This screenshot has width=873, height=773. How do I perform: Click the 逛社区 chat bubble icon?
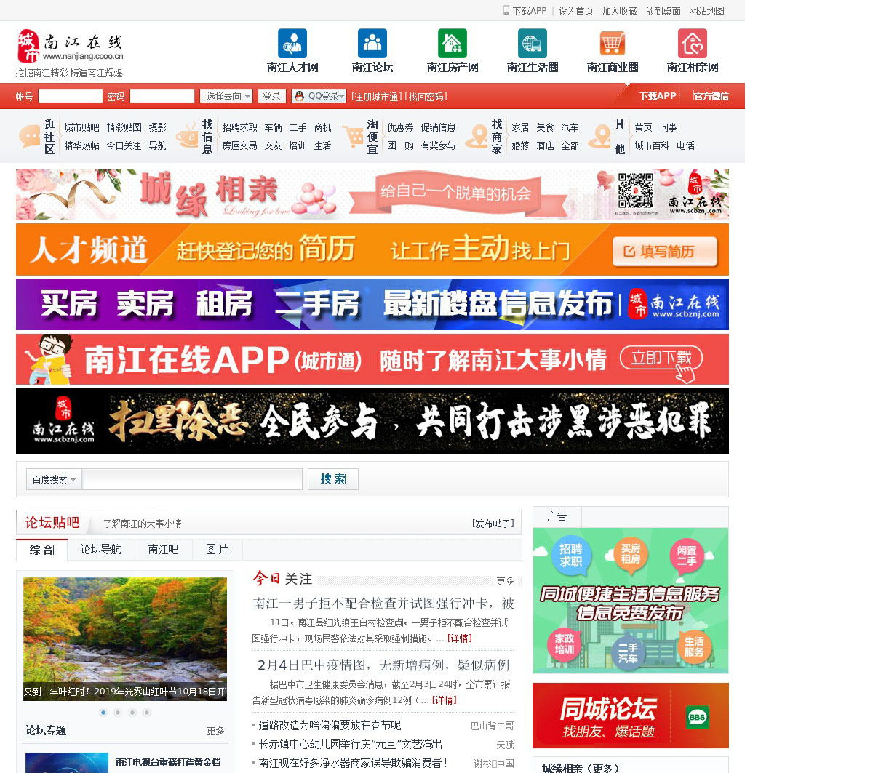pyautogui.click(x=30, y=136)
